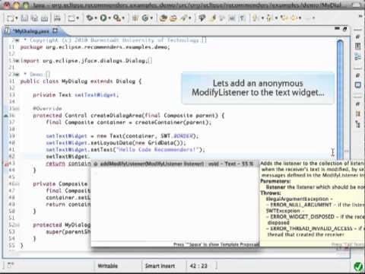Collapse the createDialogArea method fold

pyautogui.click(x=17, y=109)
